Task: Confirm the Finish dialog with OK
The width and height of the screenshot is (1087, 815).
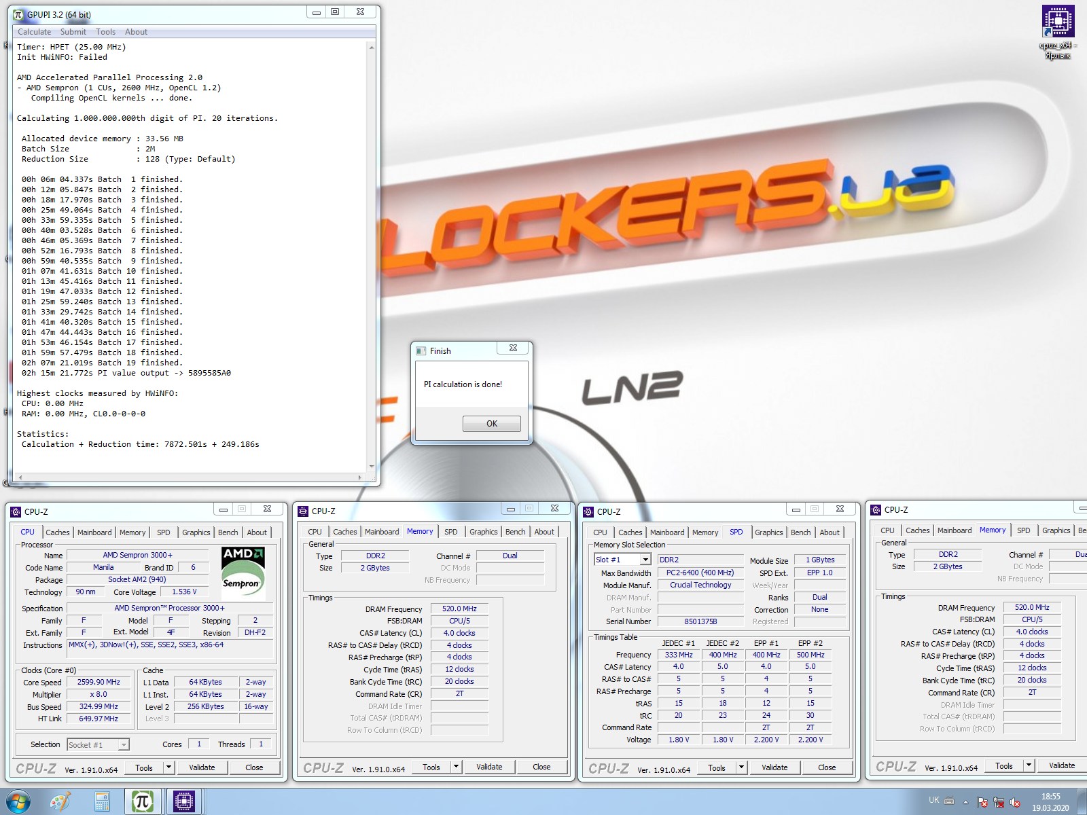Action: pyautogui.click(x=492, y=424)
